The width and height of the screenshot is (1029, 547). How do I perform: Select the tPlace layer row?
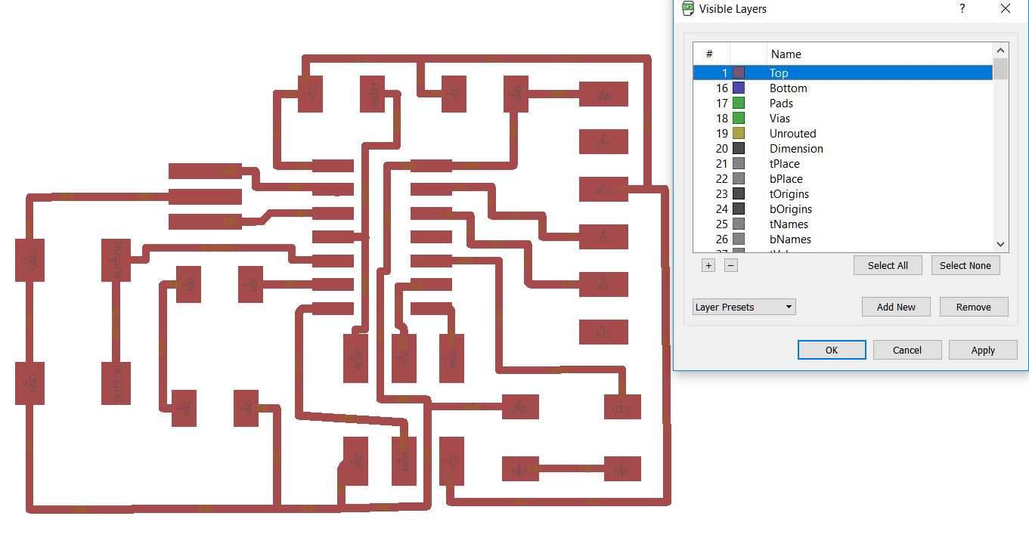(x=843, y=163)
